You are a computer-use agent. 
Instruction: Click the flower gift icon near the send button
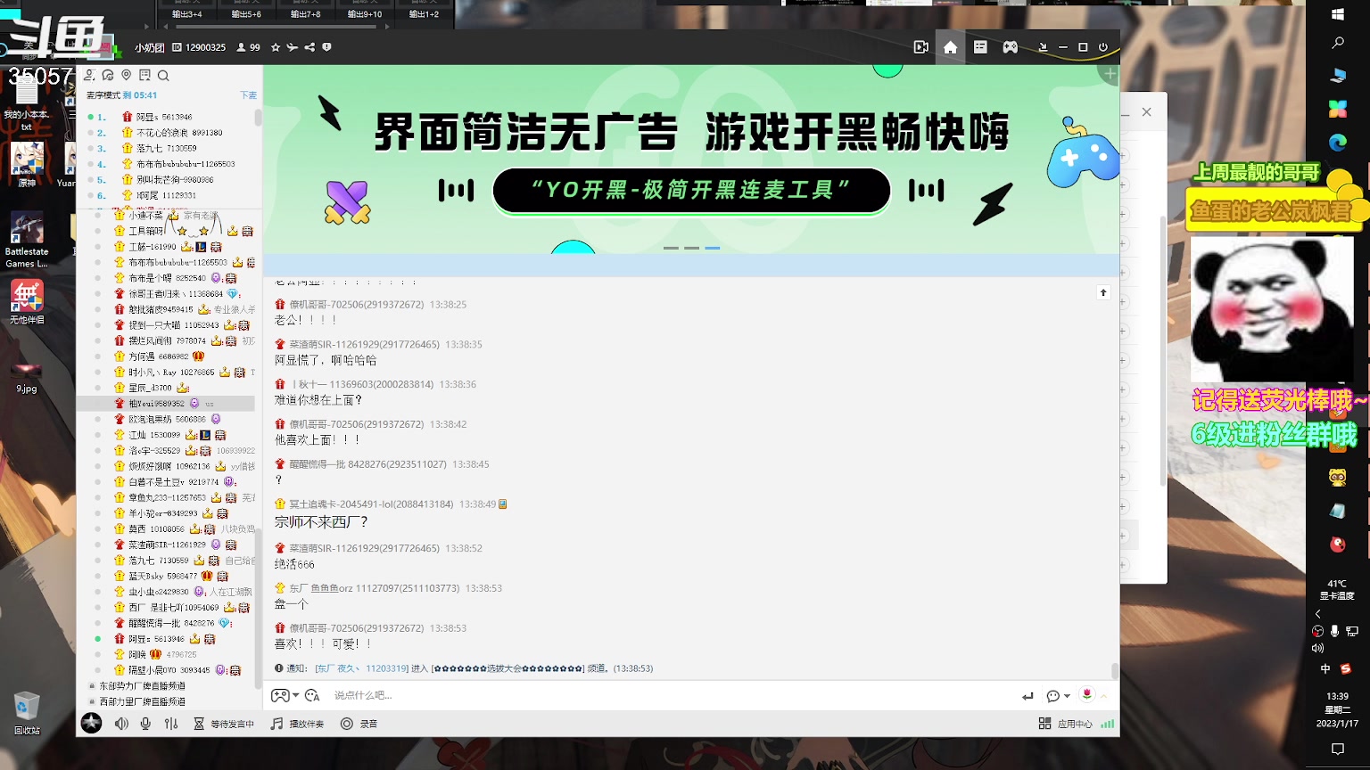1087,695
